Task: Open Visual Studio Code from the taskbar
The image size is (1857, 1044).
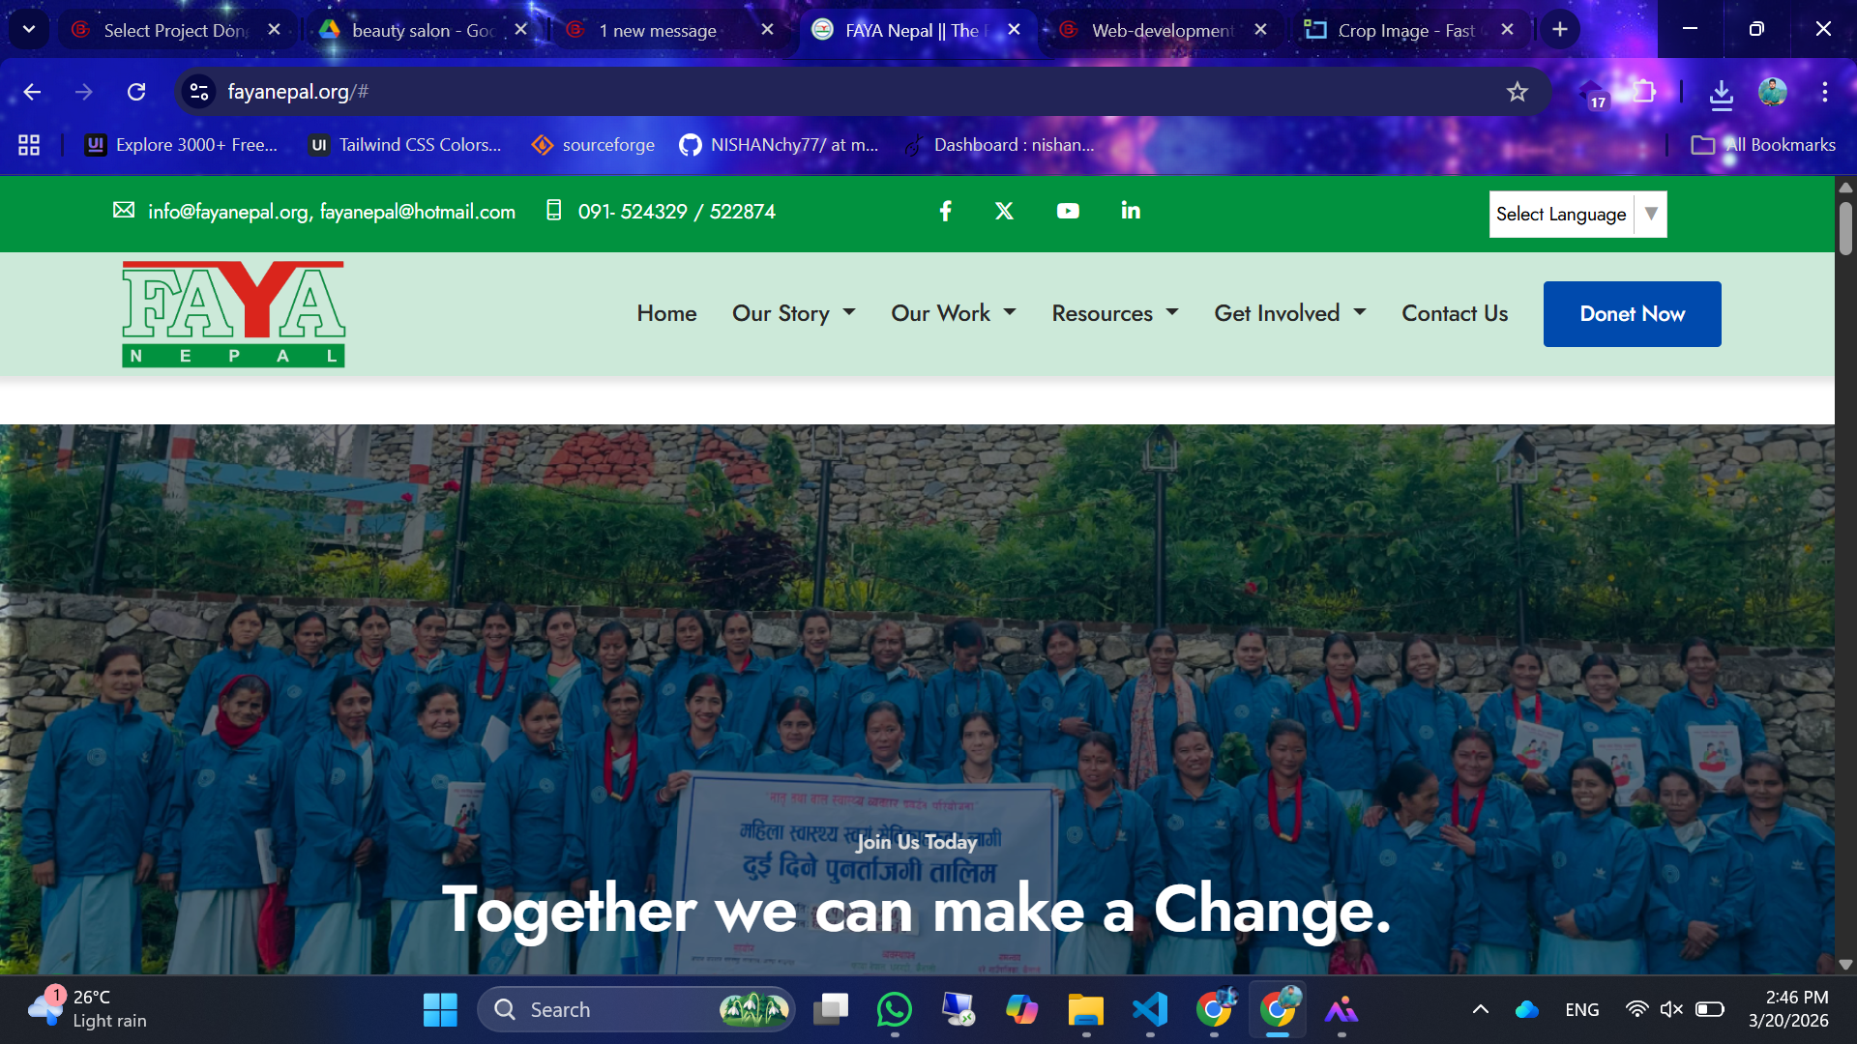Action: click(1150, 1009)
